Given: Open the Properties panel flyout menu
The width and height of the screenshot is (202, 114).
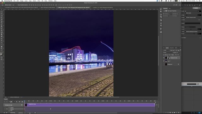Looking at the screenshot, I should [181, 9].
